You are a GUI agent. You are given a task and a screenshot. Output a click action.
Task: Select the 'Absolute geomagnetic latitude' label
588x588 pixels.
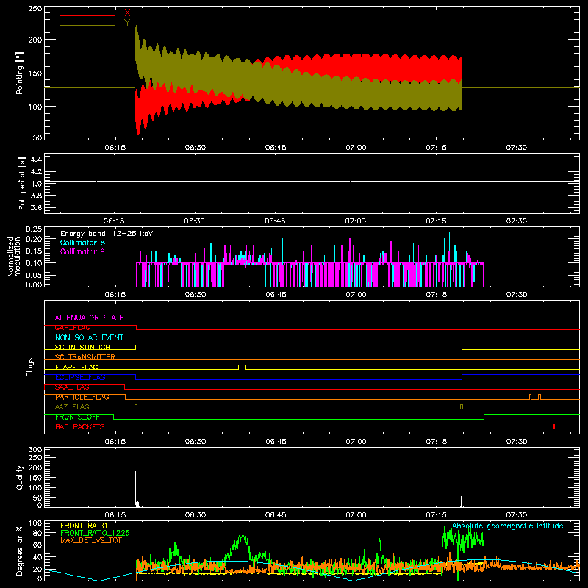(508, 526)
